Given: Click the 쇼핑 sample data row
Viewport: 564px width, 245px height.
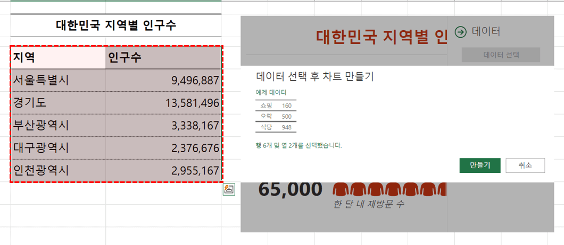Looking at the screenshot, I should coord(276,106).
